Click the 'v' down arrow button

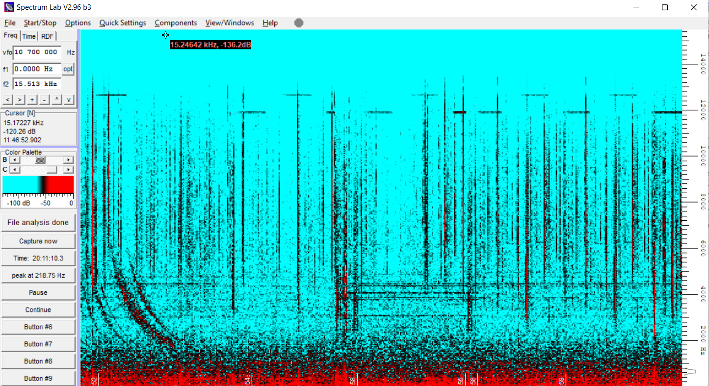[69, 100]
